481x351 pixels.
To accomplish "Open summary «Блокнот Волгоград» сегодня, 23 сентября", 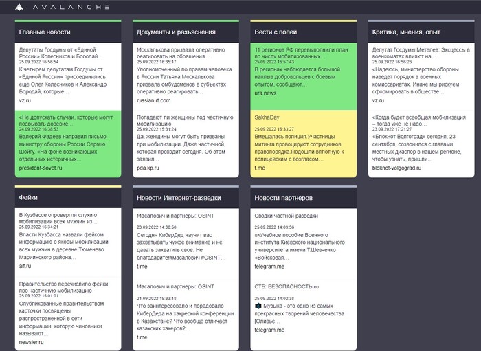I will 416,148.
